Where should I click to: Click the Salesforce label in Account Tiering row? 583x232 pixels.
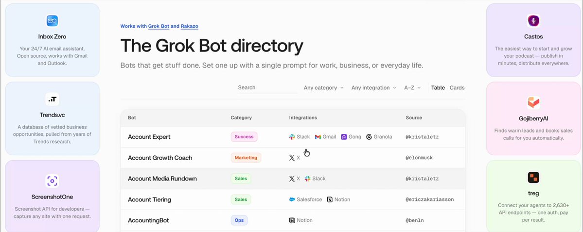309,199
